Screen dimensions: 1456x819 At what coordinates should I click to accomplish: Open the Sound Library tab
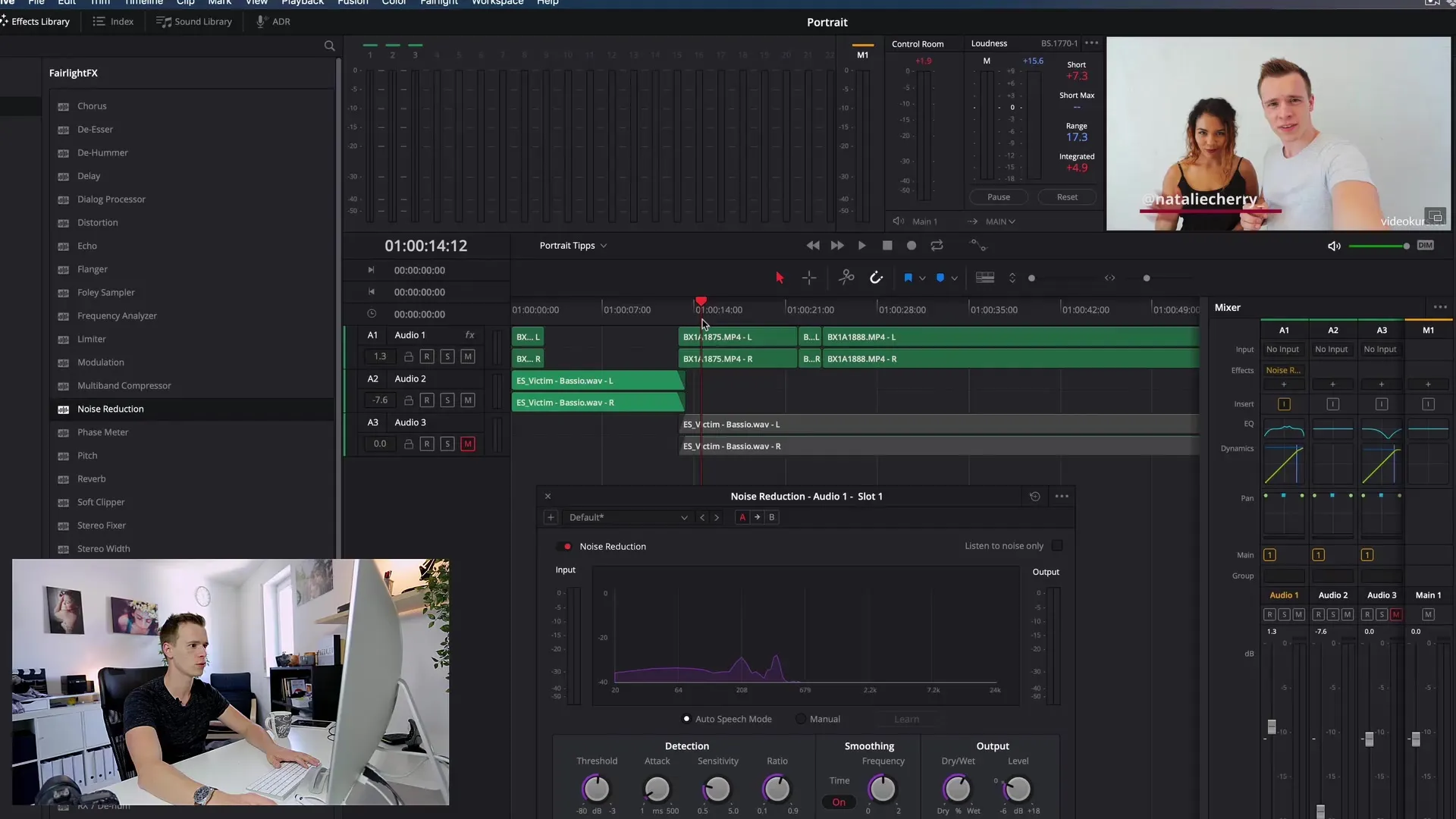(194, 21)
